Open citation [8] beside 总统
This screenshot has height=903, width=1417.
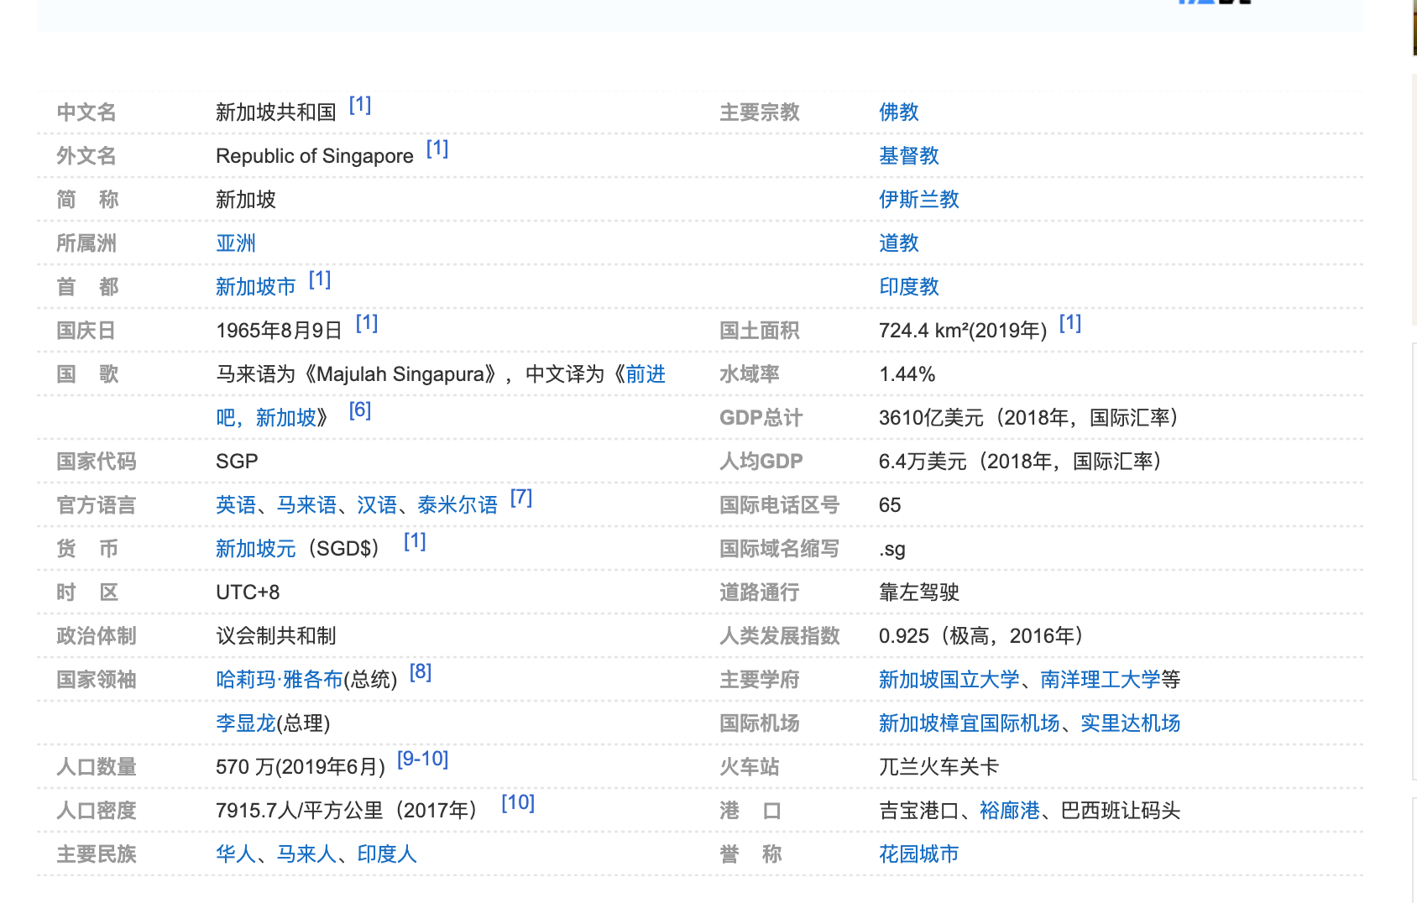(421, 672)
